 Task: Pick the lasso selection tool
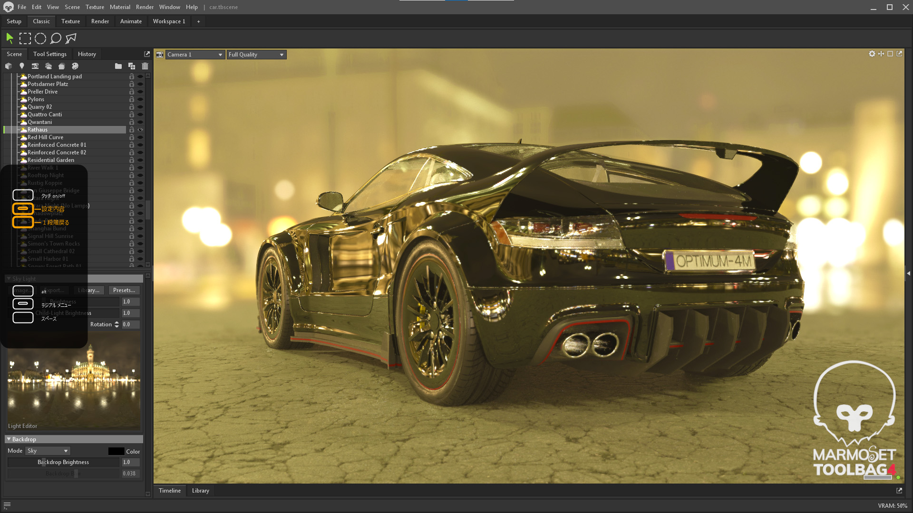pos(56,38)
